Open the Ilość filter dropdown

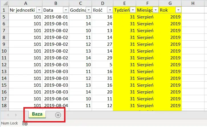click(110, 10)
